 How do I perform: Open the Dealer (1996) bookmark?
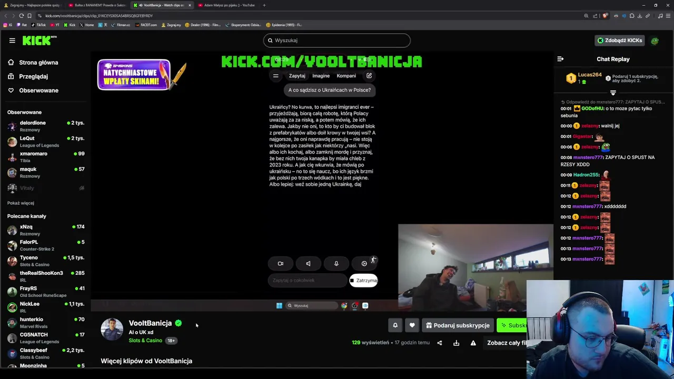203,25
